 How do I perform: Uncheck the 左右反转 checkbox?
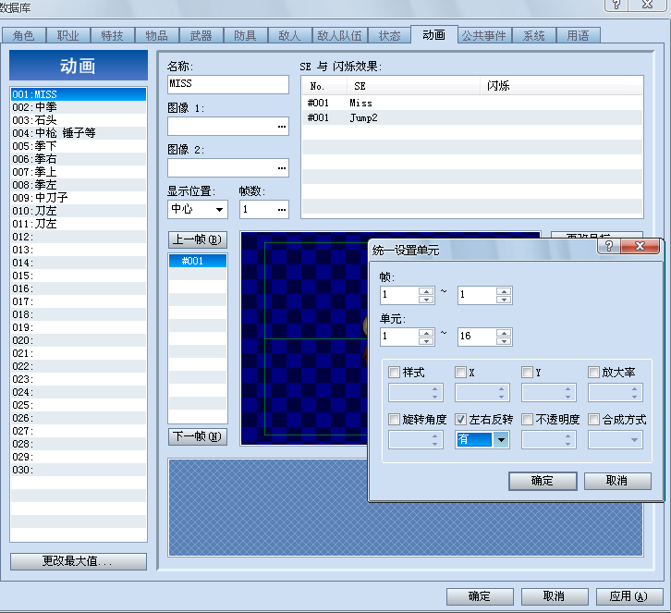(x=460, y=419)
